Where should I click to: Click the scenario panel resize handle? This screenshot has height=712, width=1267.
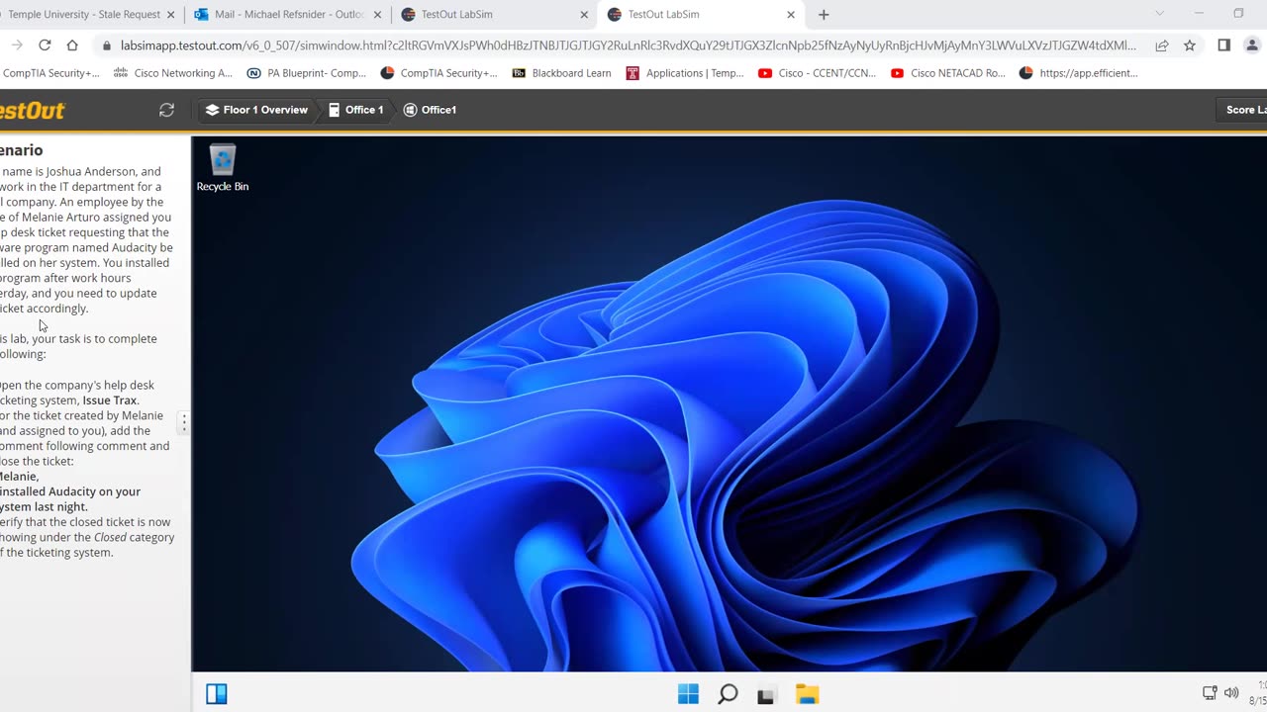[183, 422]
